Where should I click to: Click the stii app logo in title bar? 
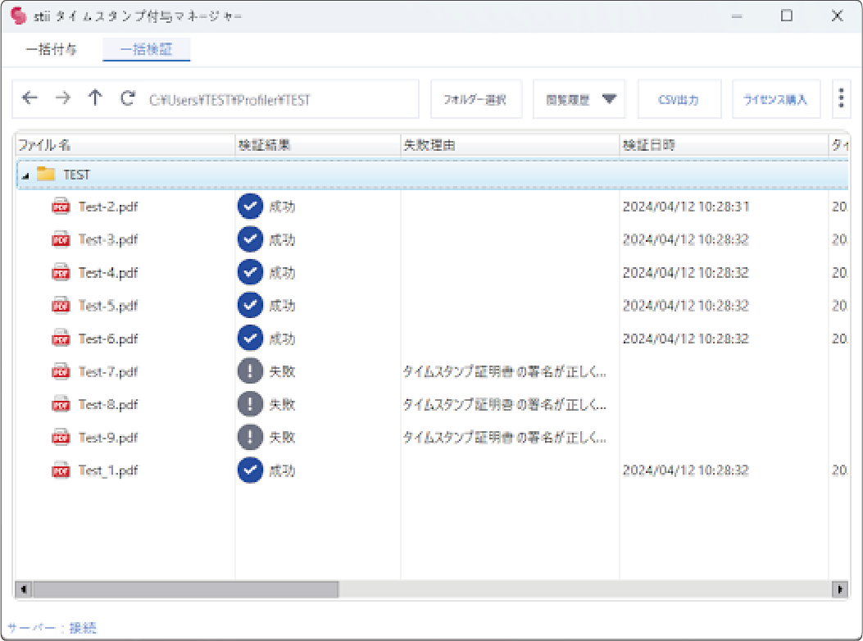(x=17, y=16)
